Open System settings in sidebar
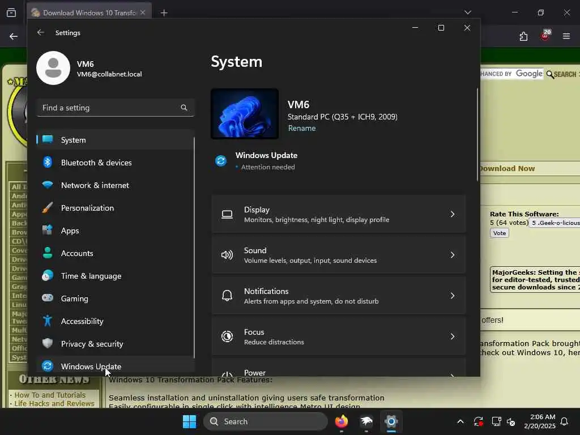This screenshot has height=435, width=580. [x=115, y=140]
